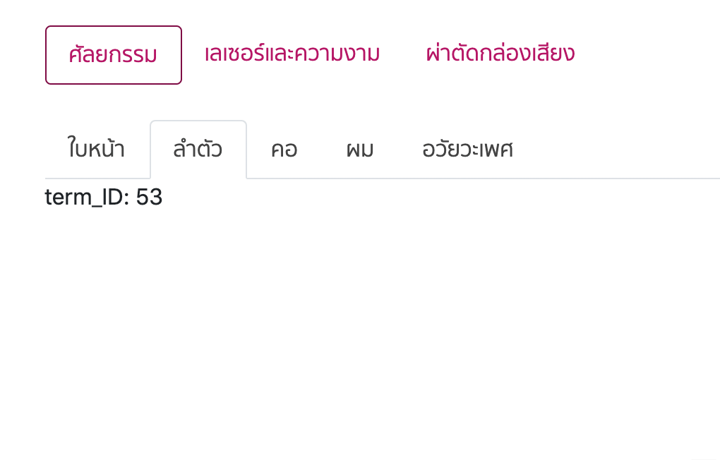Choose the ผม (hair) sub-tab
Viewport: 720px width, 460px height.
(x=359, y=150)
